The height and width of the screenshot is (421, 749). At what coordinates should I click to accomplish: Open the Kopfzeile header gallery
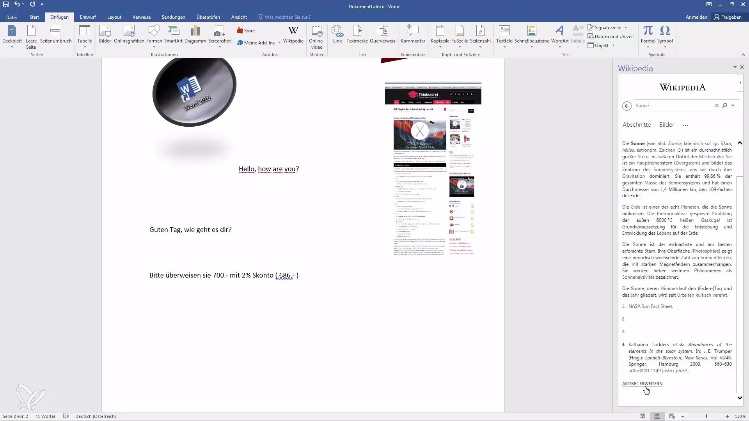click(440, 36)
